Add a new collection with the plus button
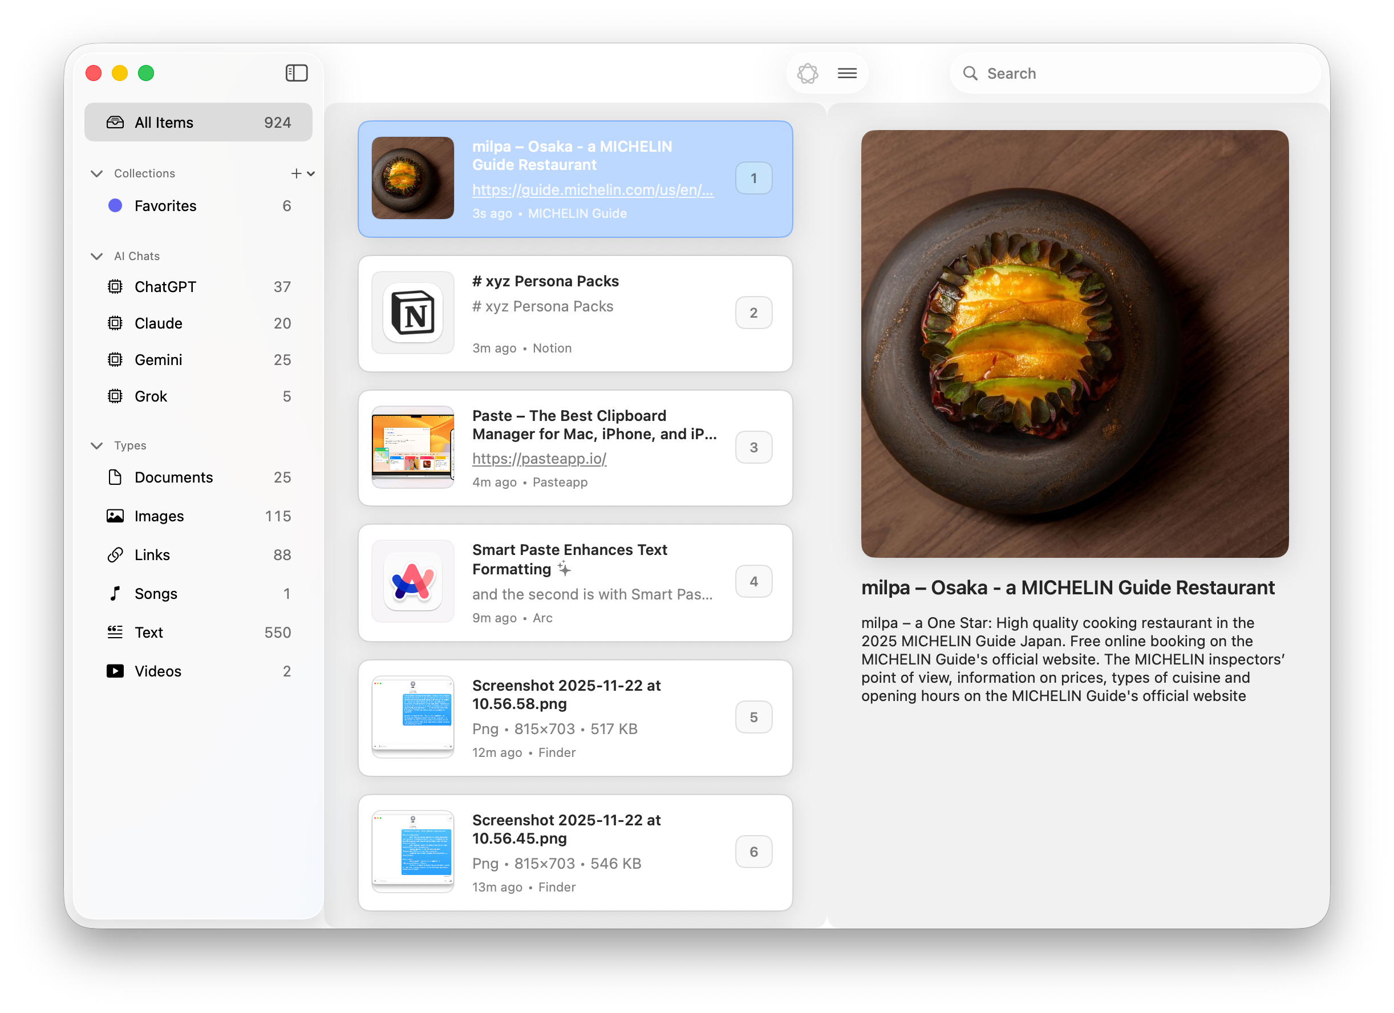 [295, 173]
